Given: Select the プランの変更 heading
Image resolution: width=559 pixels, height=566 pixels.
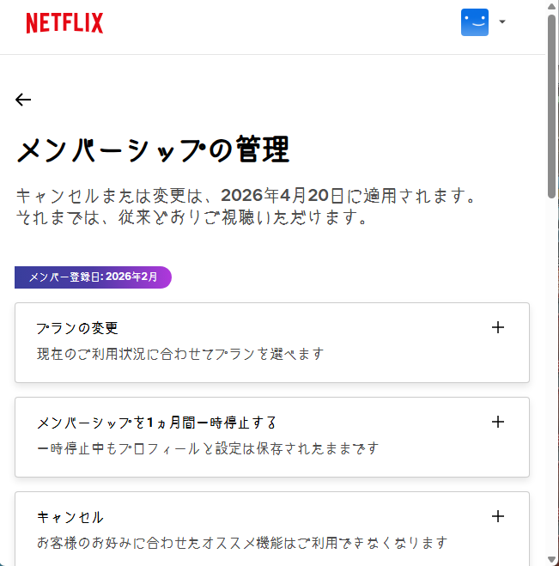Looking at the screenshot, I should tap(77, 328).
